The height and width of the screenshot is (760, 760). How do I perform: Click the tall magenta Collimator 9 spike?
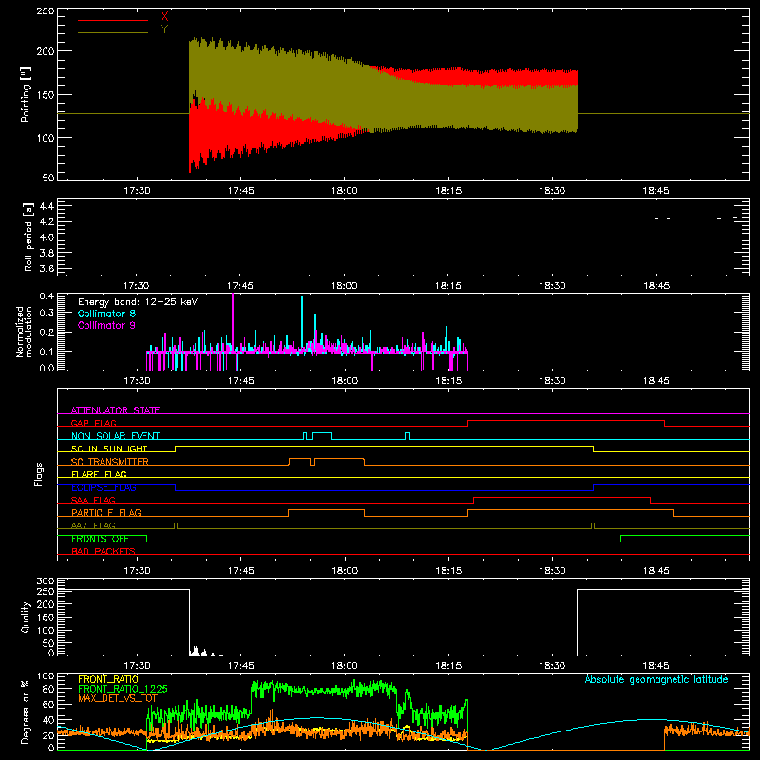pos(233,322)
